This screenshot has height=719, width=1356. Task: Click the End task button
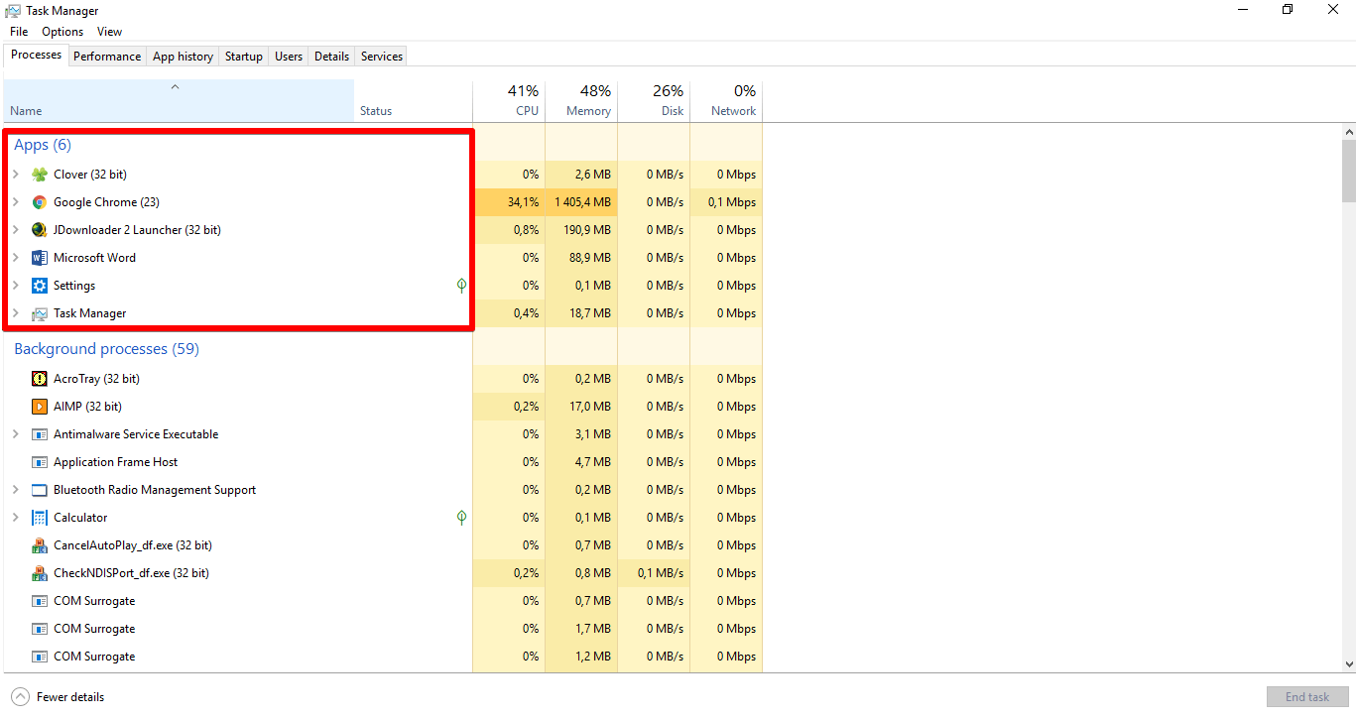point(1307,696)
